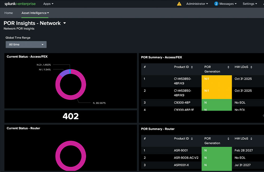Select the ASR-9001 product cell

click(x=181, y=150)
